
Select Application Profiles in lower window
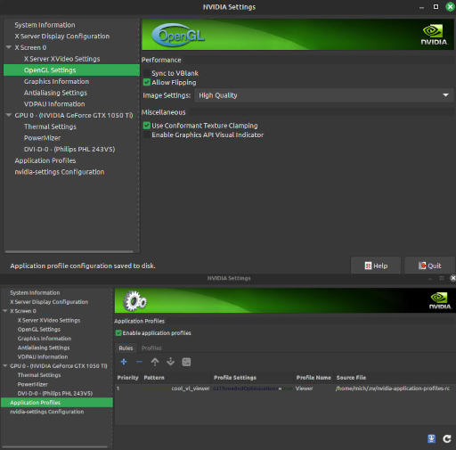(x=57, y=403)
